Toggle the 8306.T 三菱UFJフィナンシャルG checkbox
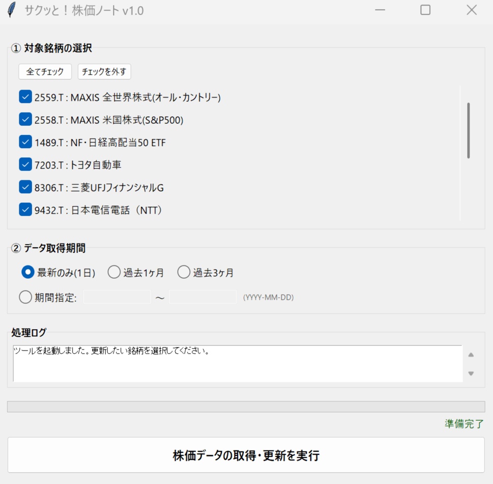The image size is (493, 484). pyautogui.click(x=24, y=187)
